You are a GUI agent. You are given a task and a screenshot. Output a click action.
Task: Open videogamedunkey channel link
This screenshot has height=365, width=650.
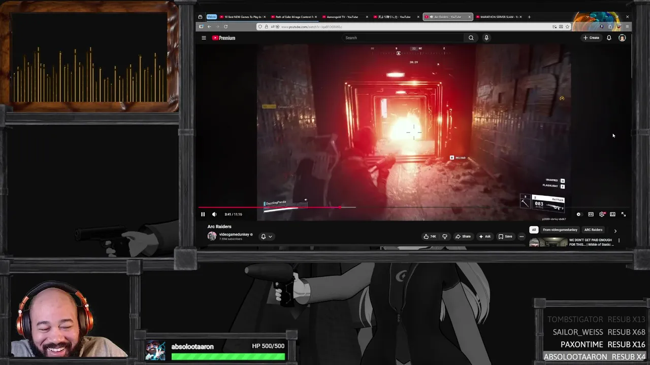click(234, 234)
